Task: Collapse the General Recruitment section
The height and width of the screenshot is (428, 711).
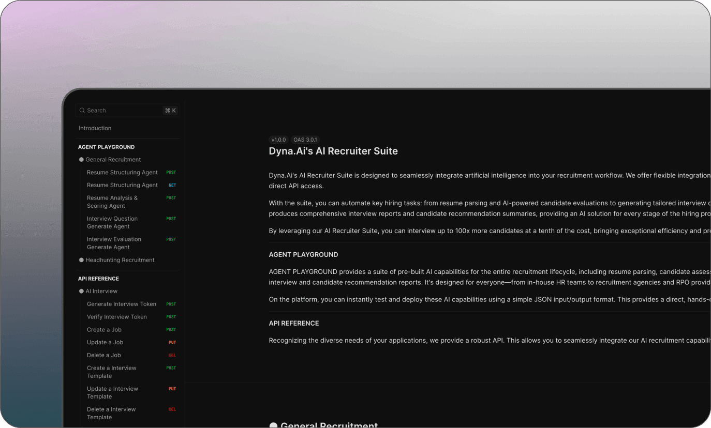Action: point(113,160)
